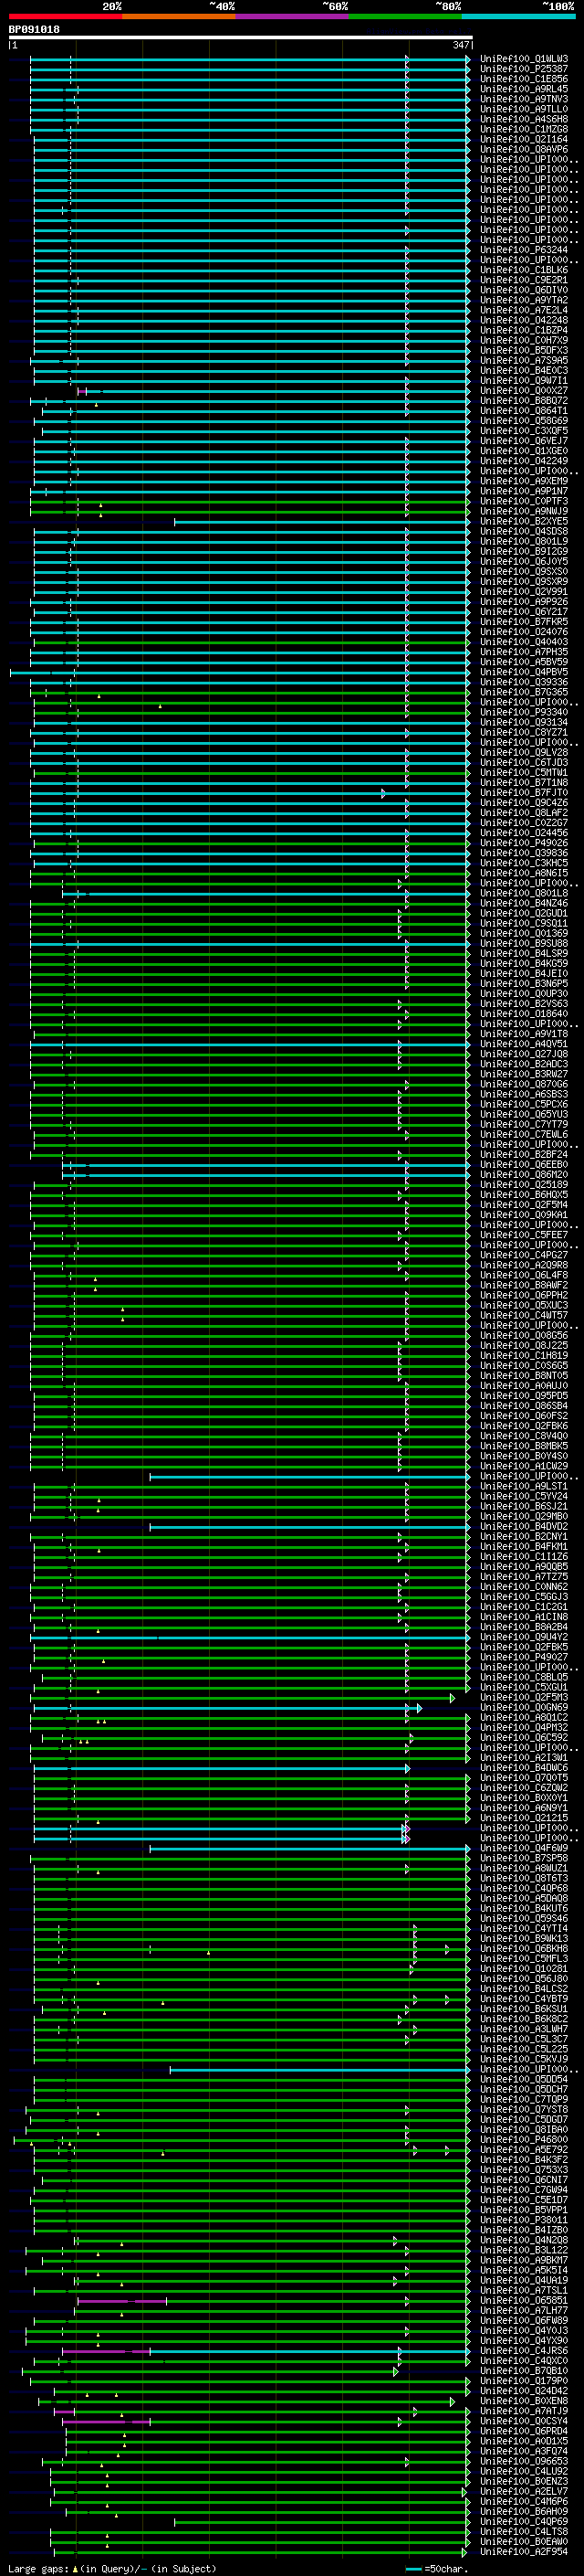Select the UniRef100_A8WUZ1 label
584x2576 pixels.
pos(524,1868)
